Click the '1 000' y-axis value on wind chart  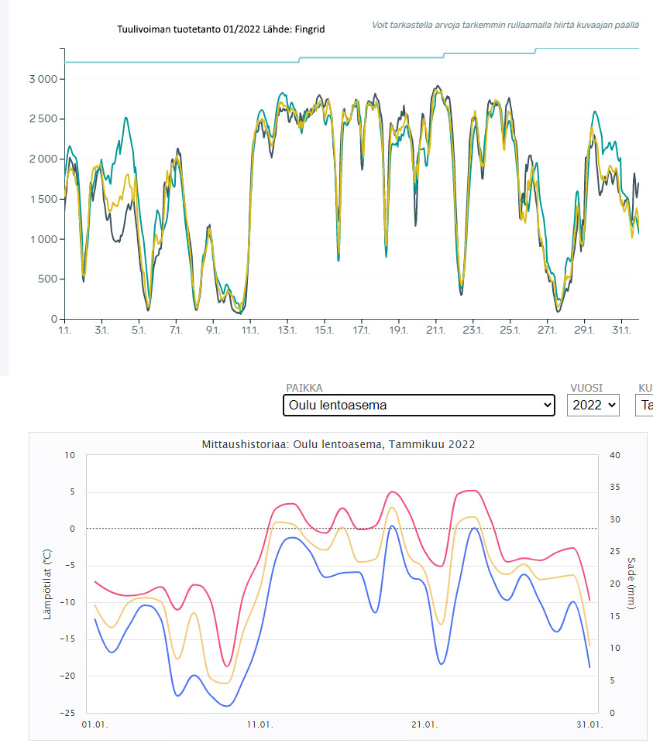(44, 239)
